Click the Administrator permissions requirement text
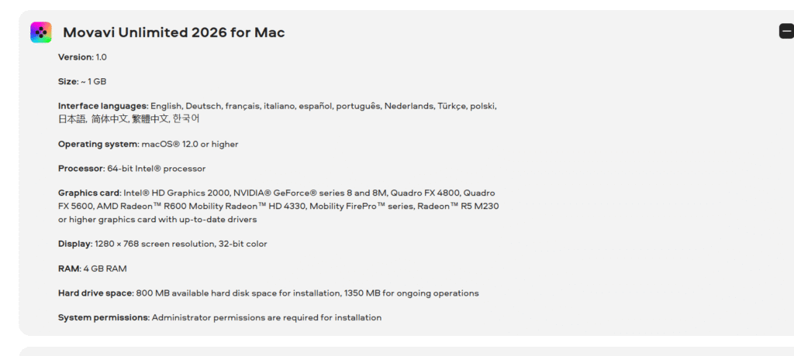The height and width of the screenshot is (356, 794). point(266,317)
